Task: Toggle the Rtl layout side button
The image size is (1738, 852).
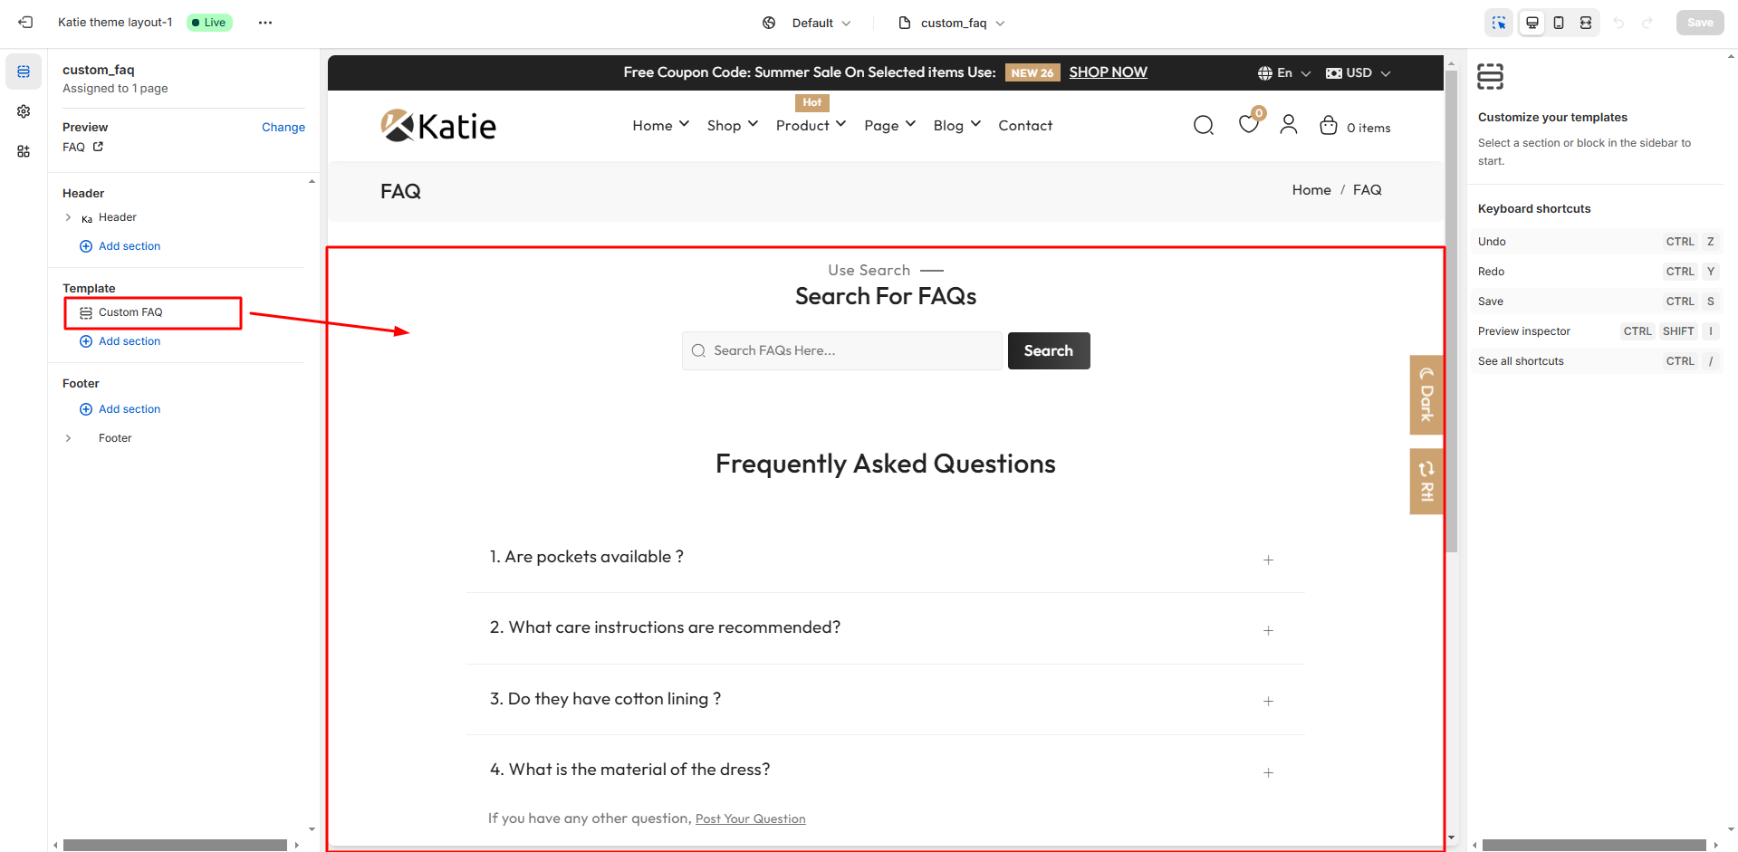Action: [x=1426, y=482]
